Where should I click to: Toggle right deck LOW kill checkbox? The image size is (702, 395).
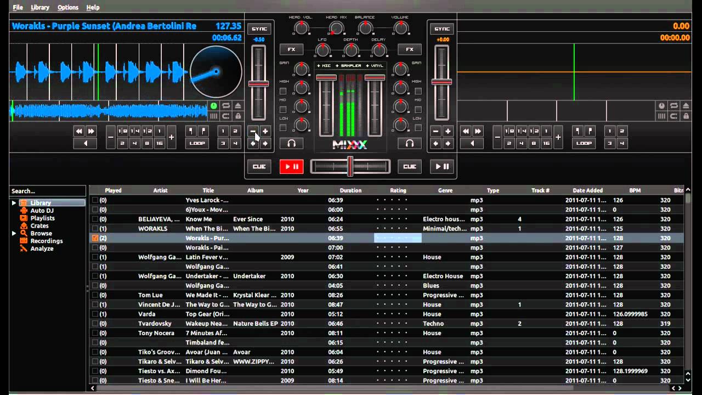point(418,128)
